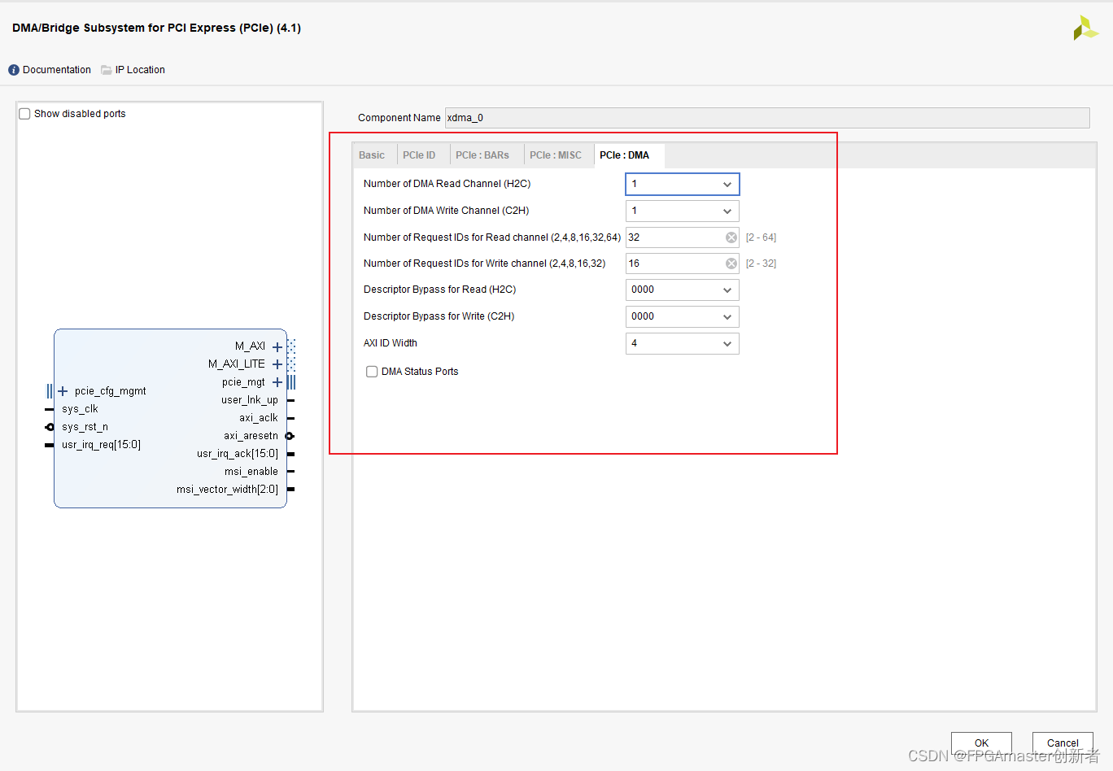
Task: Enable the Show disabled ports checkbox
Action: [x=24, y=114]
